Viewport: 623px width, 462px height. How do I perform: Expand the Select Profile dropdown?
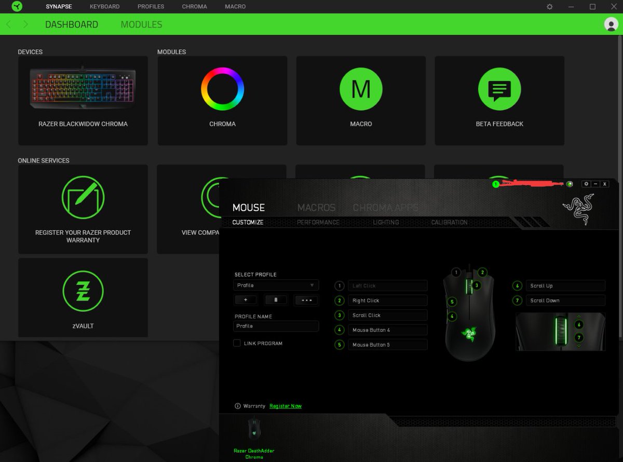(276, 286)
